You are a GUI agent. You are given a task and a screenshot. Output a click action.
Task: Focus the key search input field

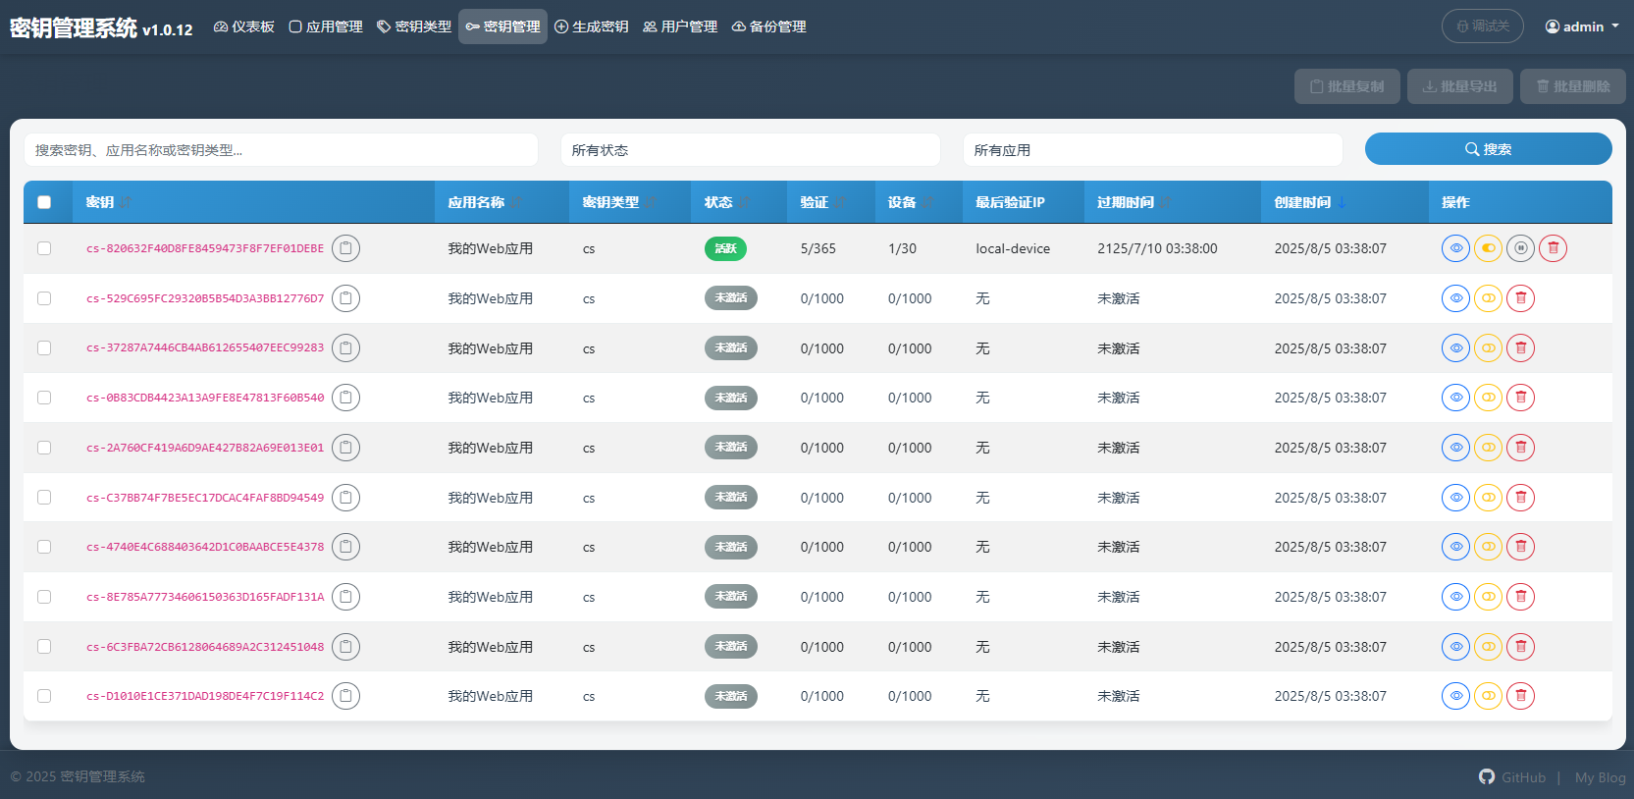[281, 150]
